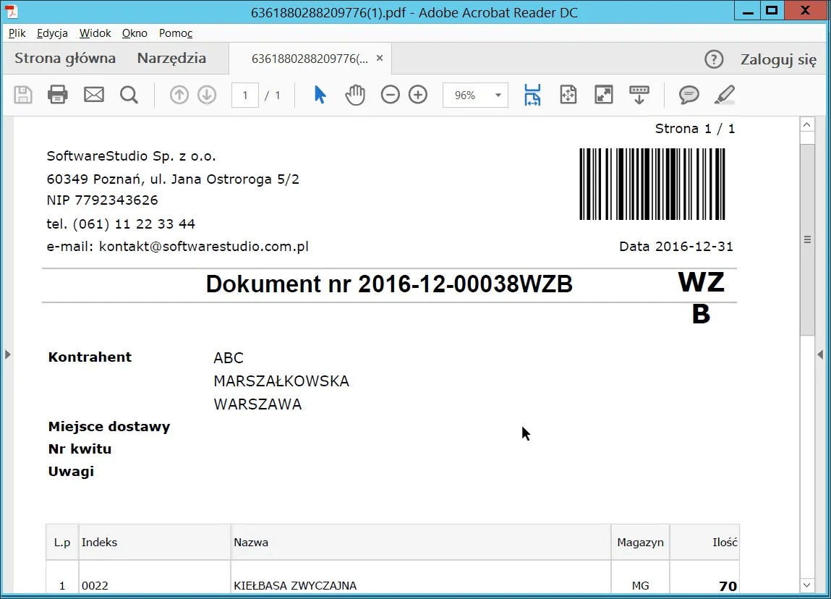
Task: Zoom out with minus icon
Action: 390,95
